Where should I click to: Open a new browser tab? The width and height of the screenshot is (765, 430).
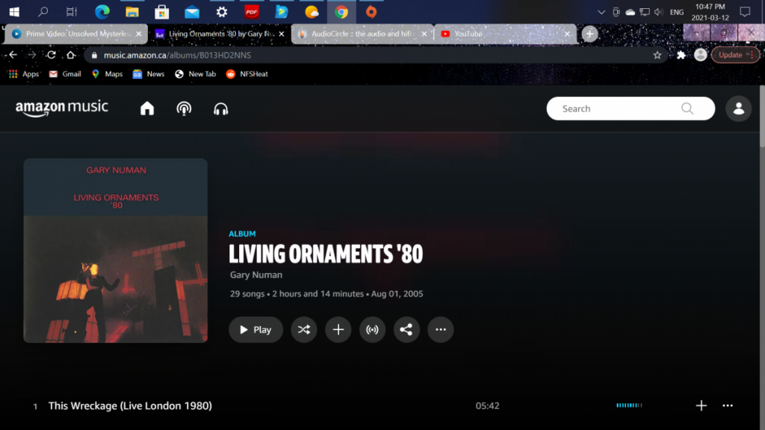coord(589,34)
